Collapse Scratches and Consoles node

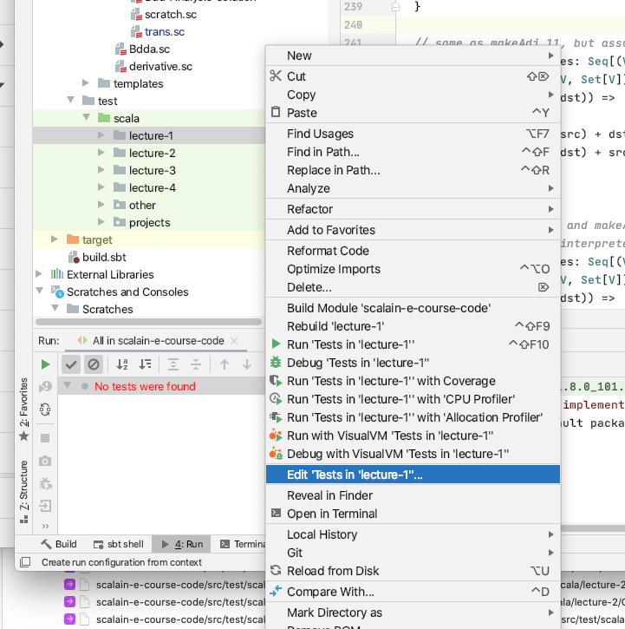tap(39, 291)
